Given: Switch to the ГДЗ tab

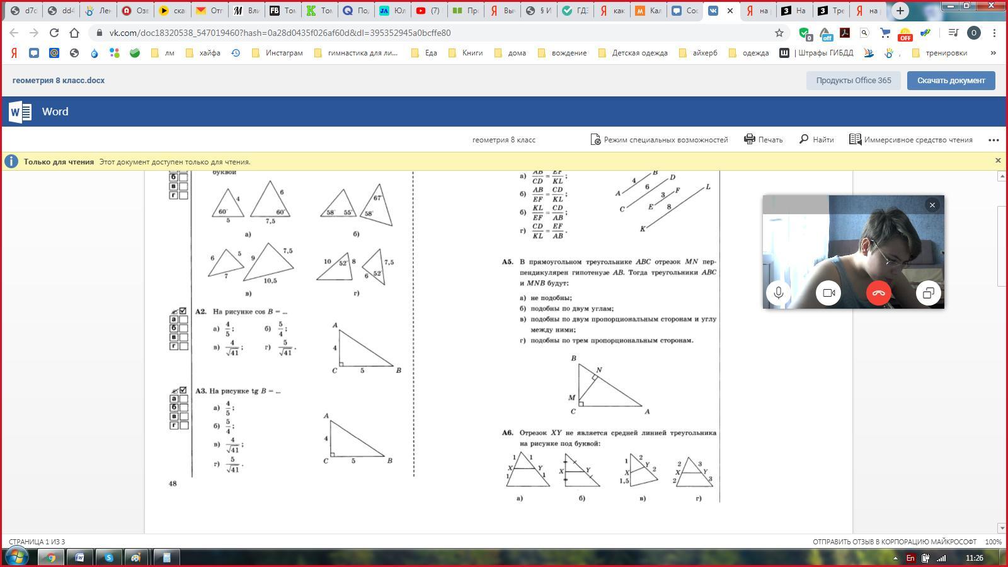Looking at the screenshot, I should [x=575, y=11].
